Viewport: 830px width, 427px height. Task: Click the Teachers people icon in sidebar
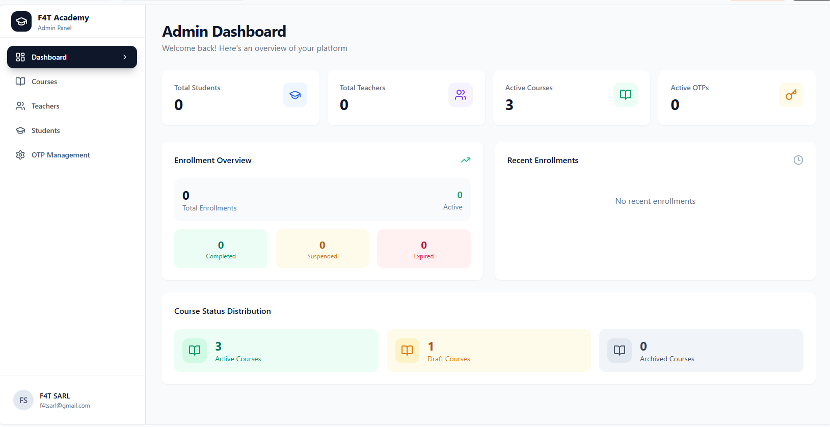point(20,106)
